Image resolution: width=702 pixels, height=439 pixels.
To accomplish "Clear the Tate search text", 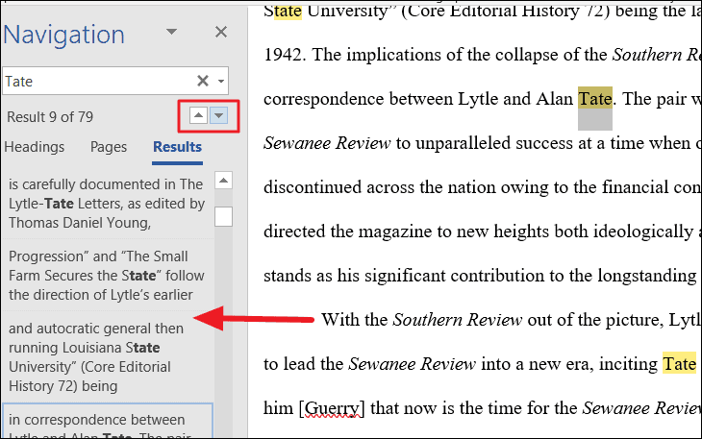I will tap(202, 81).
